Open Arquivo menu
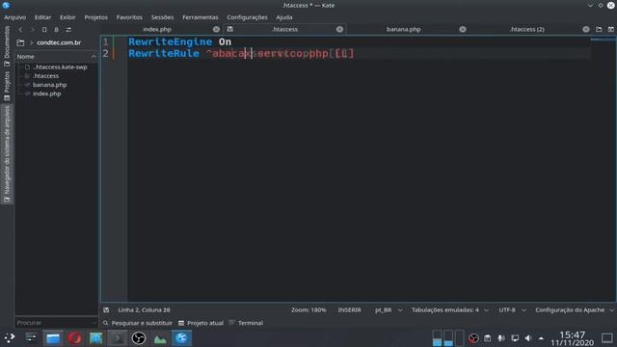Viewport: 617px width, 347px height. (15, 17)
